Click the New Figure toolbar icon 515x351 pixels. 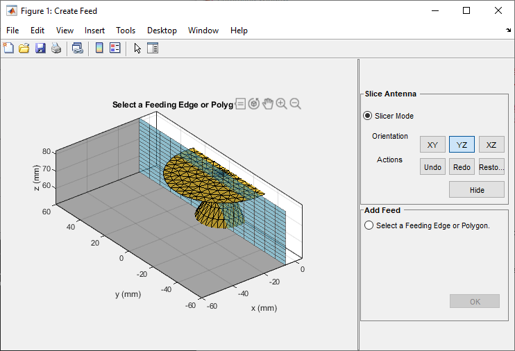pyautogui.click(x=8, y=49)
